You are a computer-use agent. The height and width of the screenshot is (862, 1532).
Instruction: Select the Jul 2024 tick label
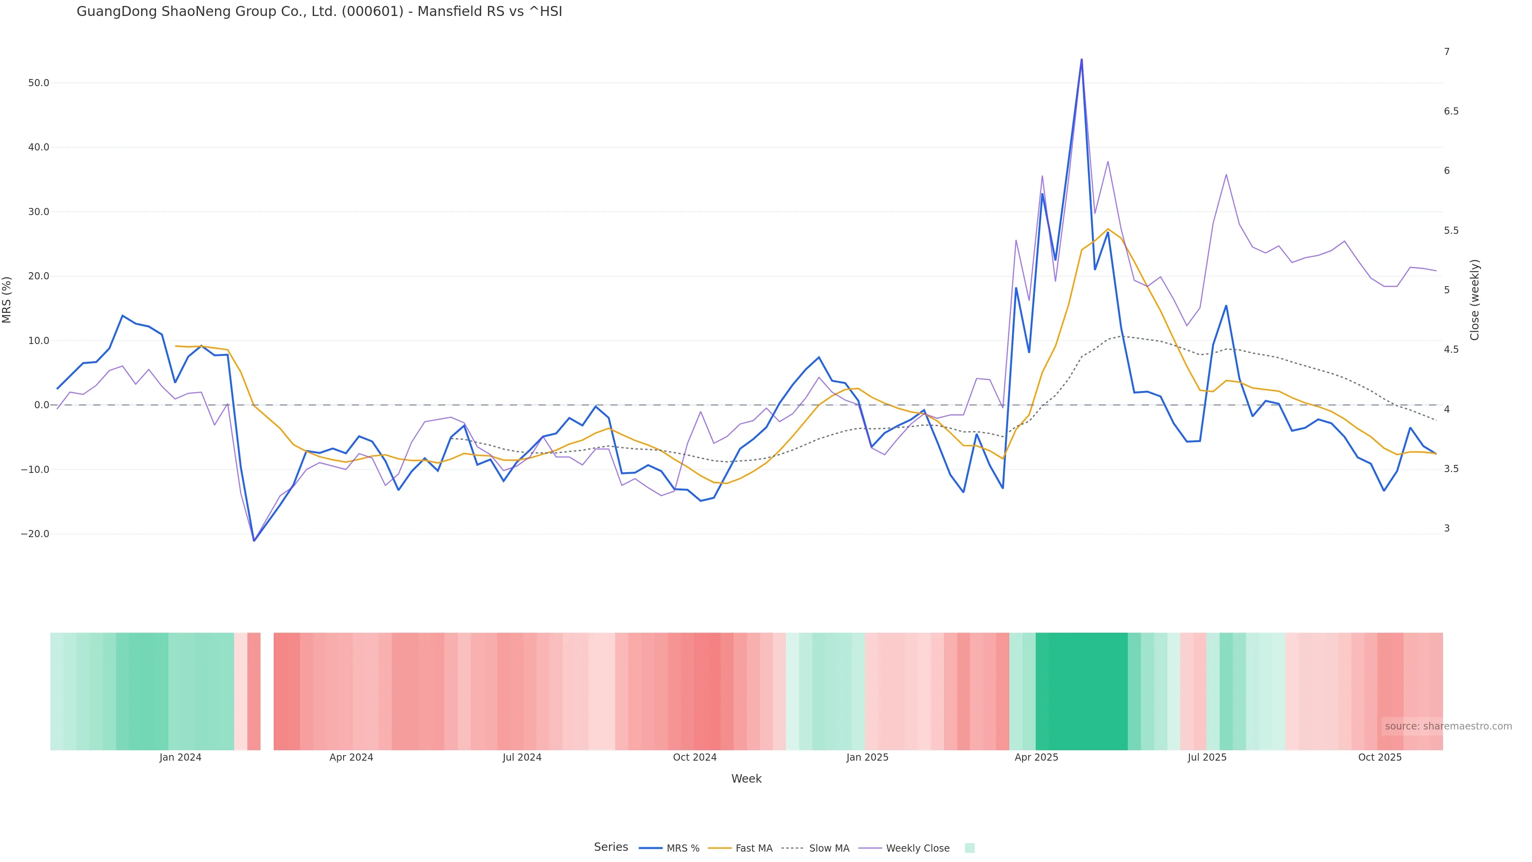coord(521,757)
